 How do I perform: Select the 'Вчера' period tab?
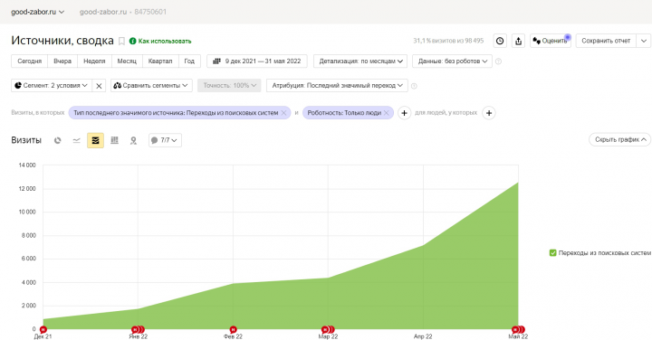pos(62,61)
